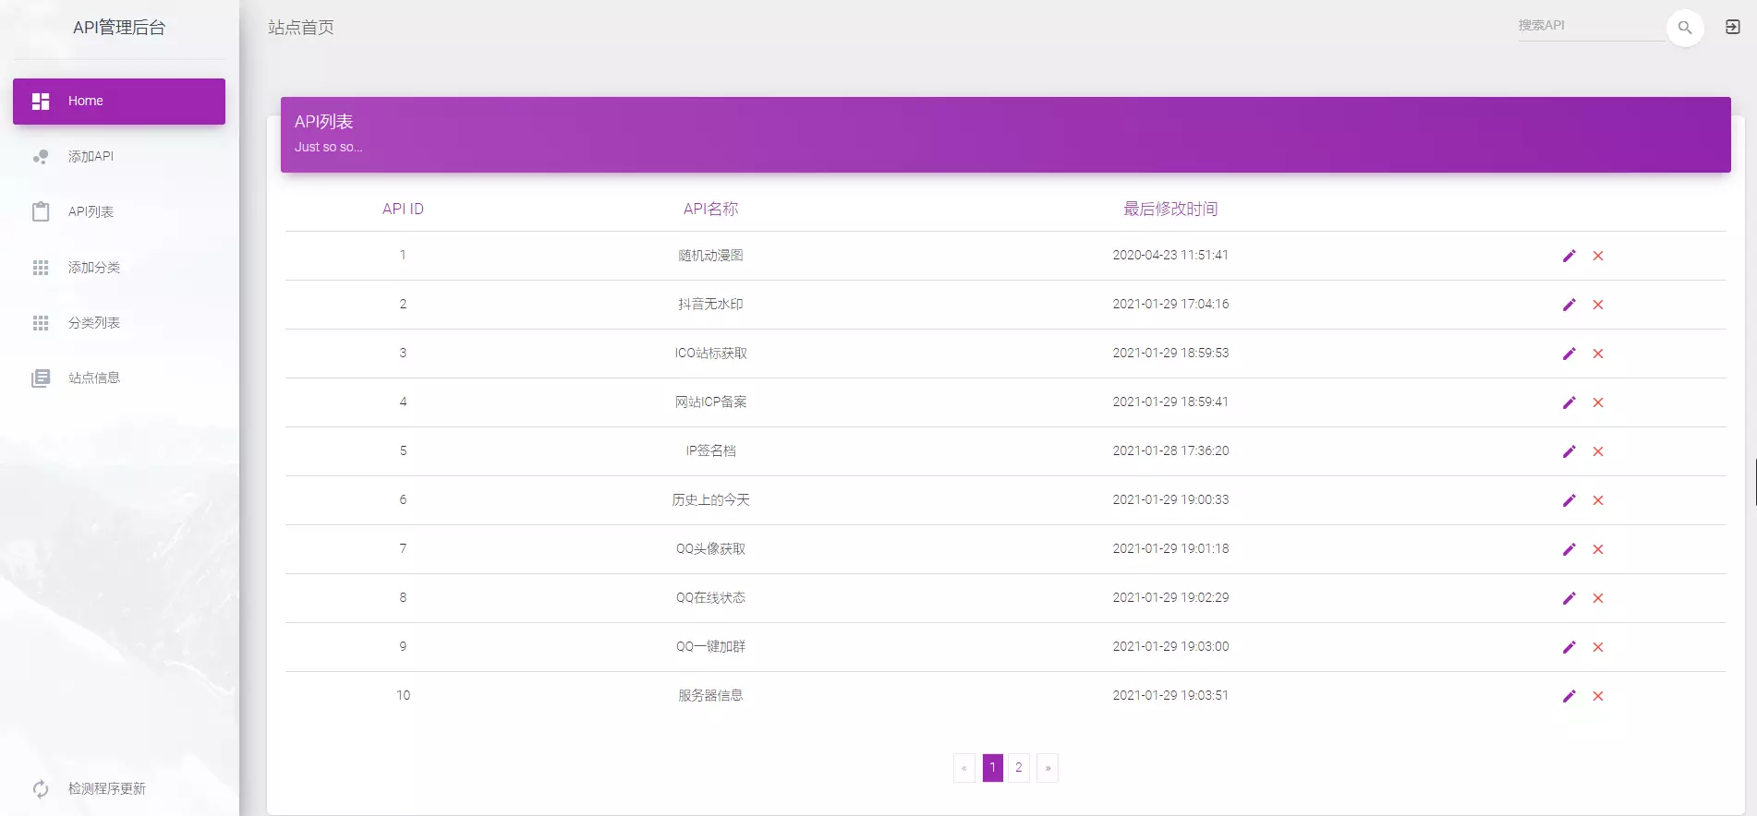Open the Home menu item
Screen dimensions: 1757x816
(x=119, y=102)
